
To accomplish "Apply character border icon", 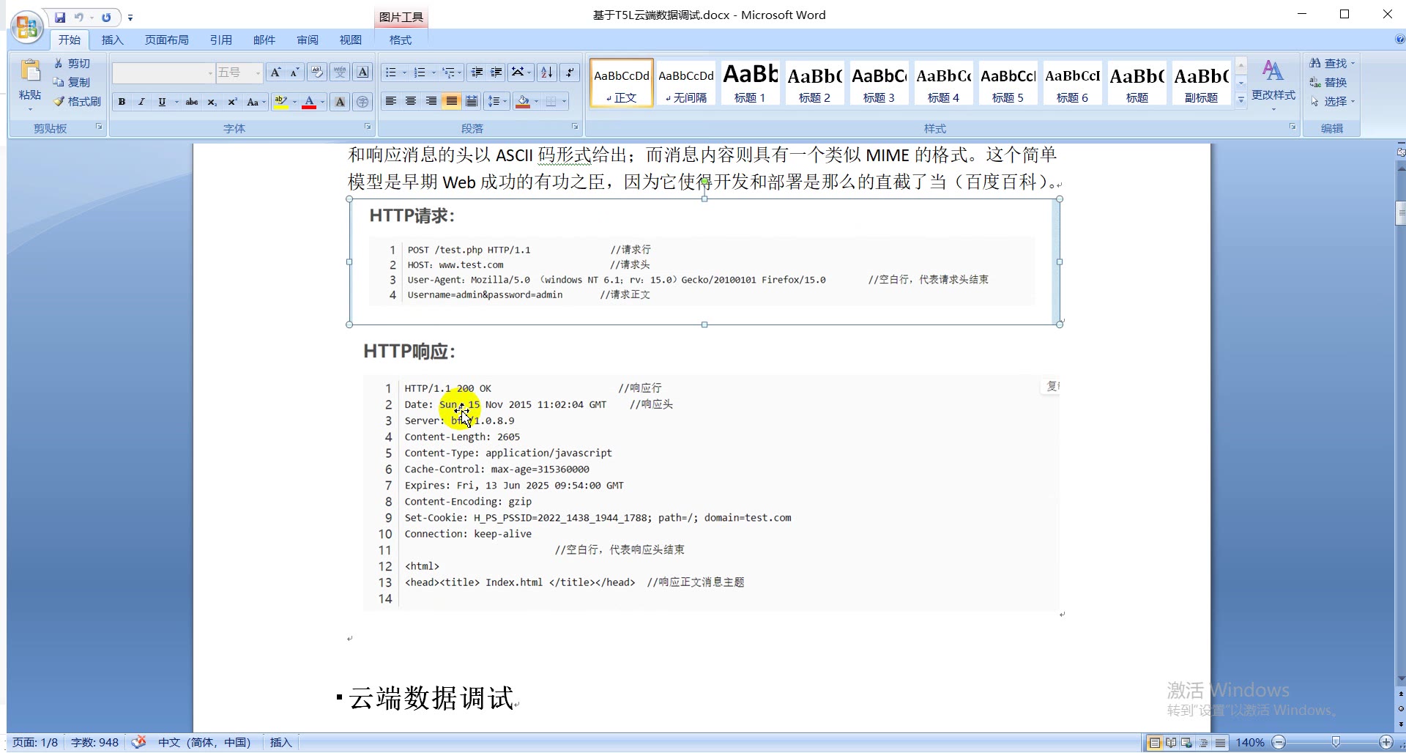I will (362, 72).
